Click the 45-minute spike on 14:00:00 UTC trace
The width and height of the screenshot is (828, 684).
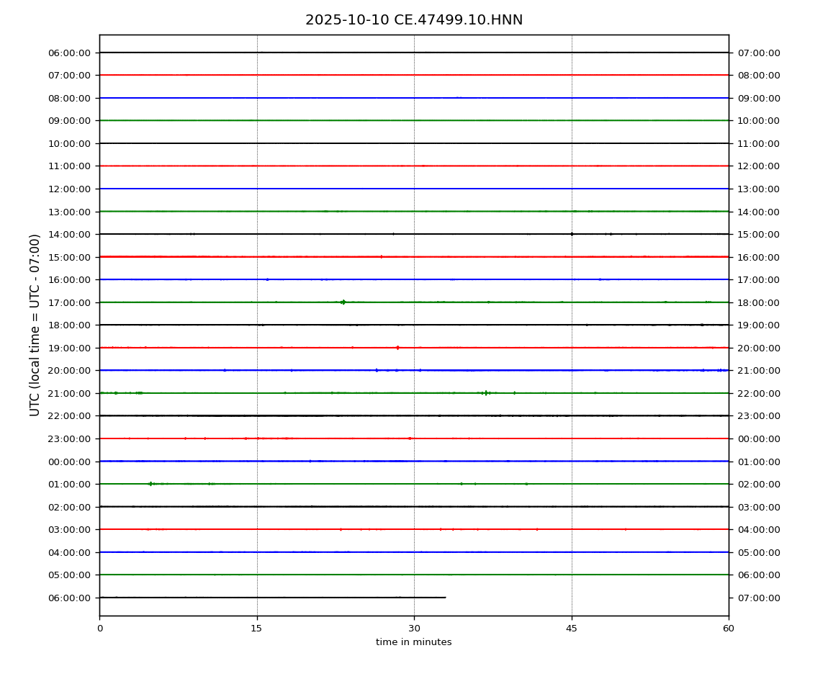(x=572, y=234)
